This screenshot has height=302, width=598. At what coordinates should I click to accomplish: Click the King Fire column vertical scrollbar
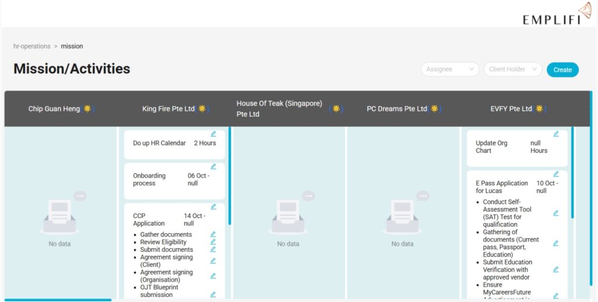tap(230, 175)
